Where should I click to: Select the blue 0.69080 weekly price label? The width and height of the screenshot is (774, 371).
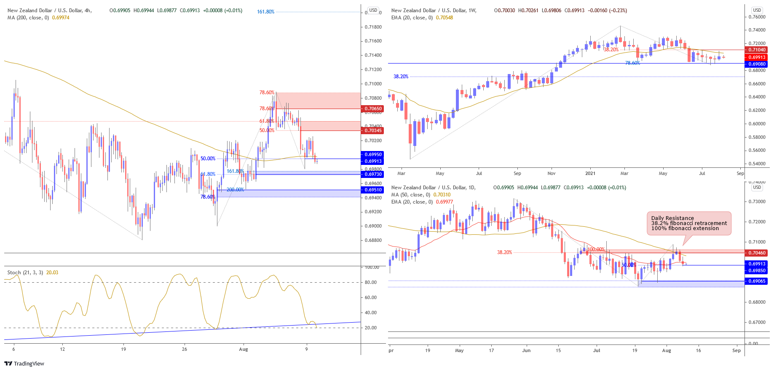pos(756,64)
